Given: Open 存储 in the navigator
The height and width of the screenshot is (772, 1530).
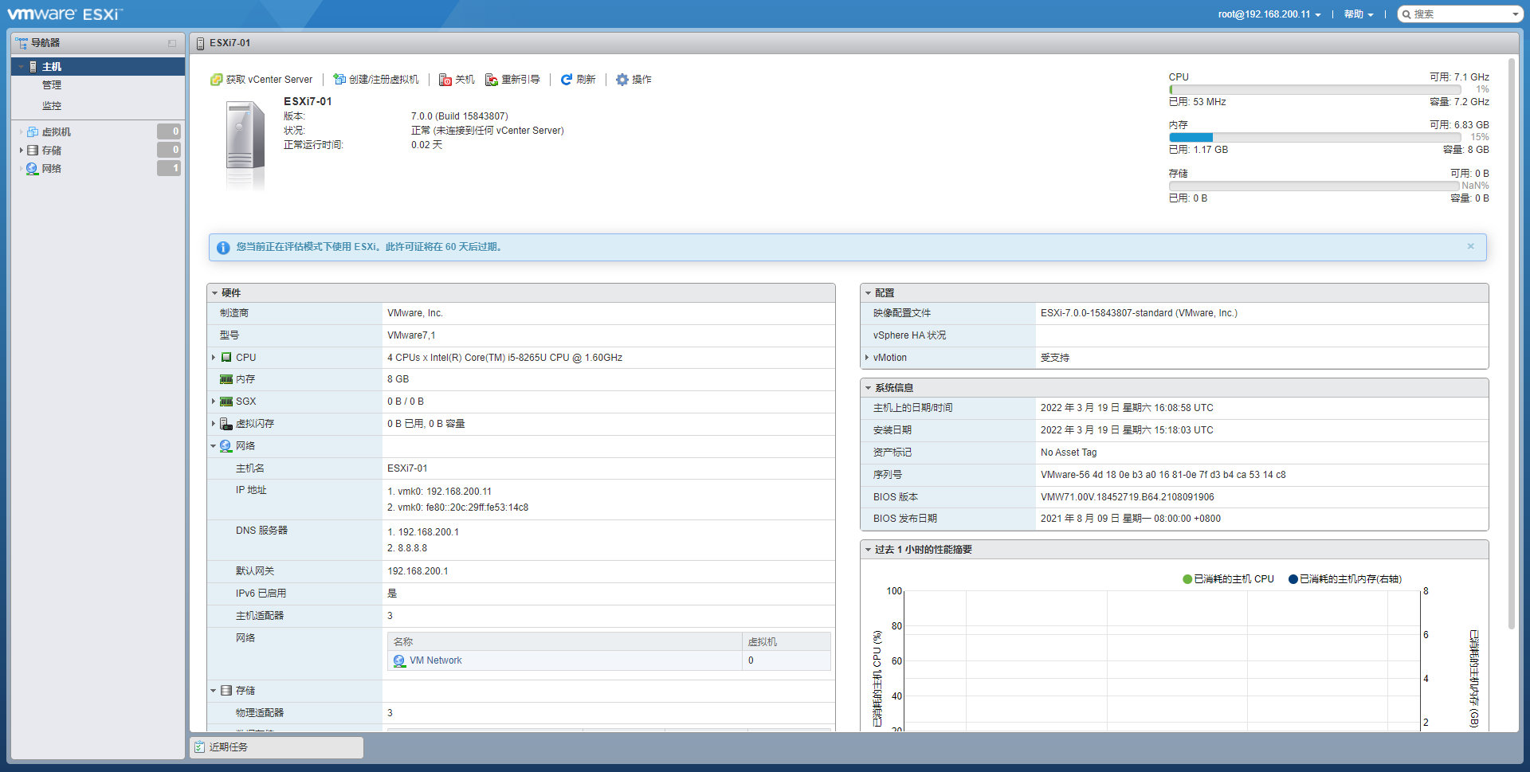Looking at the screenshot, I should coord(52,151).
